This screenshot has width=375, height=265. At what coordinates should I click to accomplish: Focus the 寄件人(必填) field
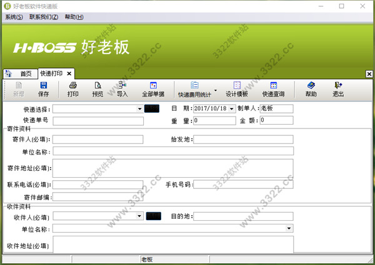[98, 140]
